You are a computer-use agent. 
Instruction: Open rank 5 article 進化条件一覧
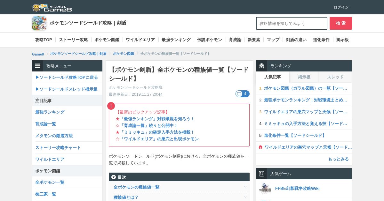tap(295, 135)
